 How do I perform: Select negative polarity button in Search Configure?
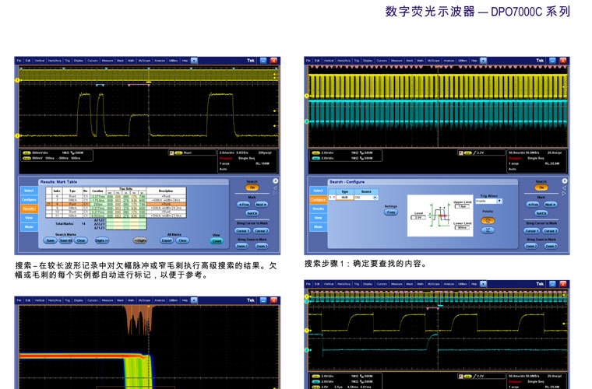point(488,230)
